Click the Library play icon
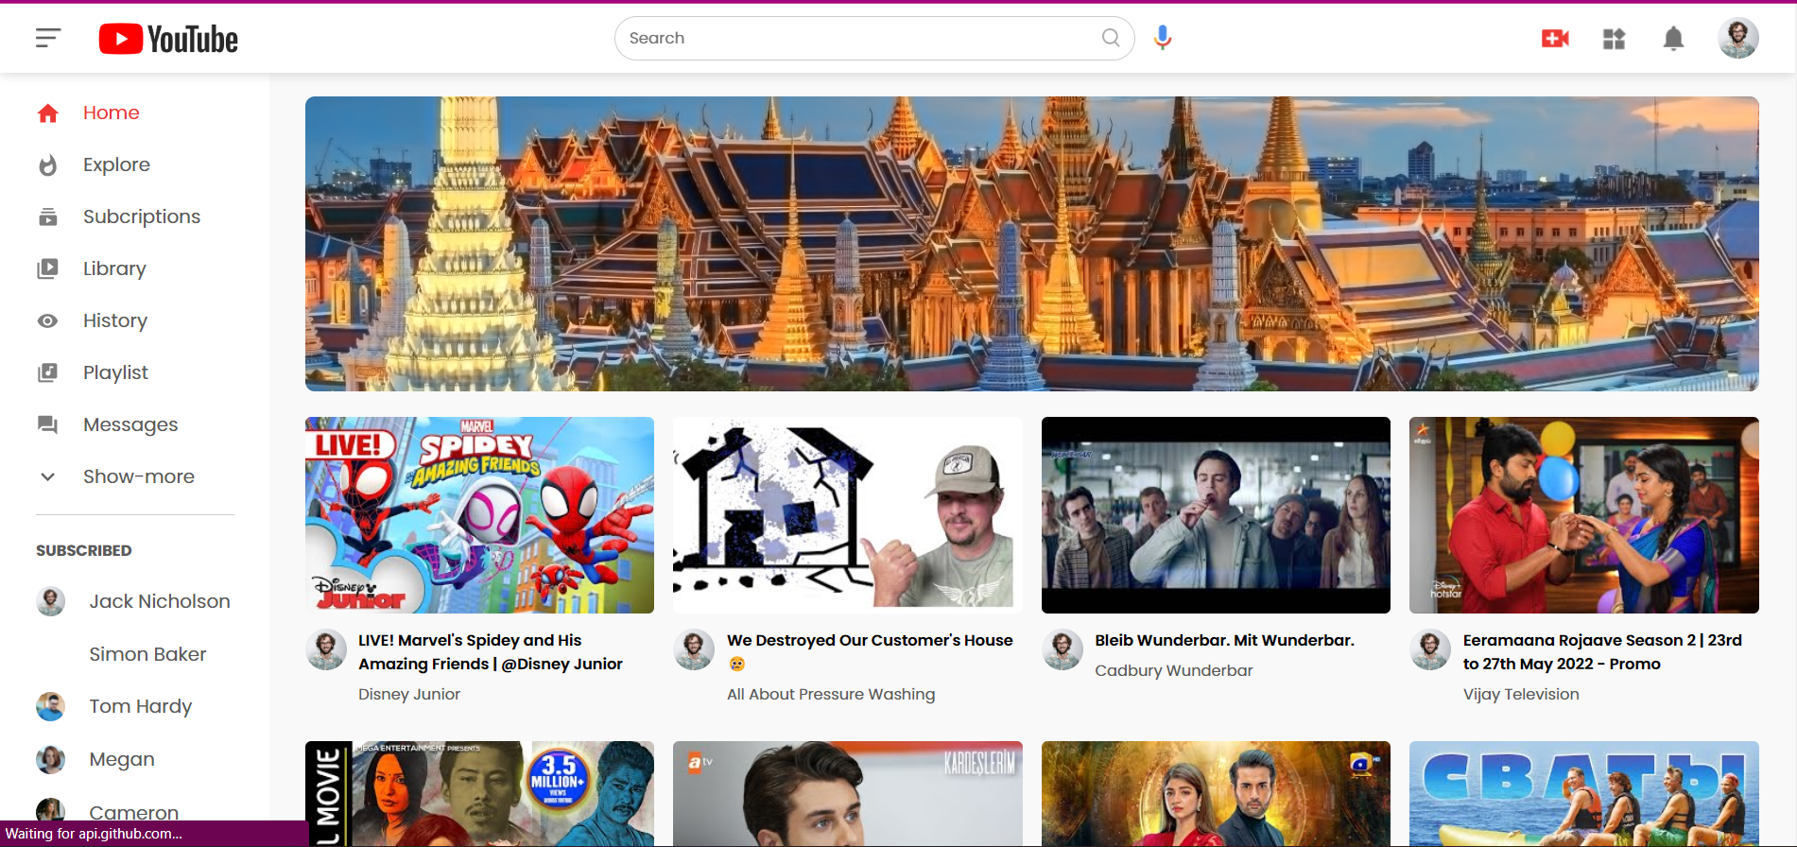The width and height of the screenshot is (1797, 847). 48,269
